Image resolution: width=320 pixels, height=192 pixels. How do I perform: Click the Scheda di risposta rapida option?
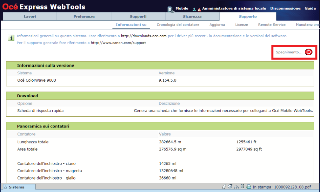pos(40,111)
